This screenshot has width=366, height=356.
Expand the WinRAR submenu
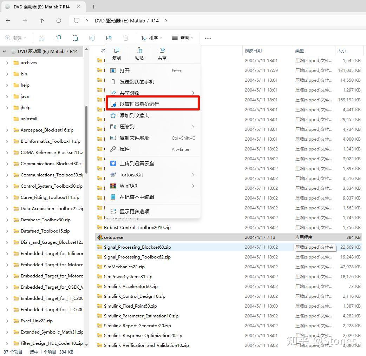click(152, 186)
